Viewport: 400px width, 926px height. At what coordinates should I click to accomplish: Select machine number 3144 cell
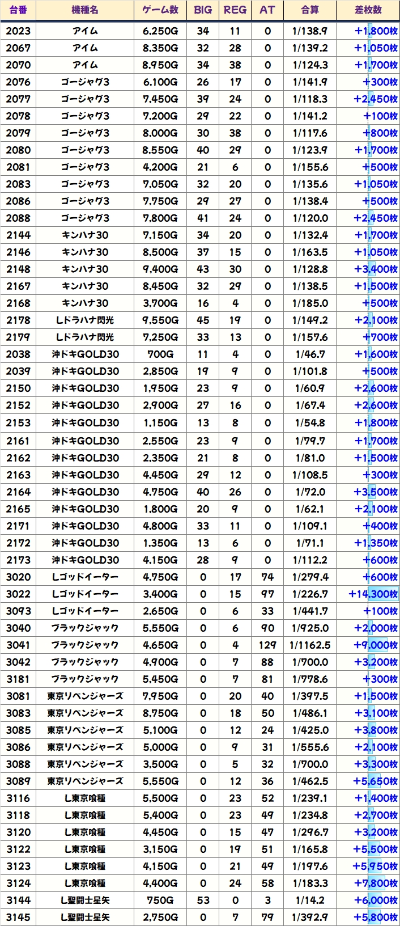(18, 900)
